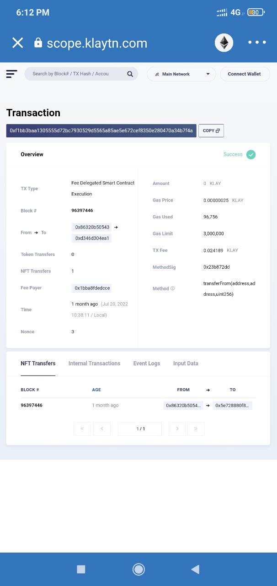Screen dimensions: 277x586
Task: Go to next page of NFT transfers
Action: click(x=177, y=429)
